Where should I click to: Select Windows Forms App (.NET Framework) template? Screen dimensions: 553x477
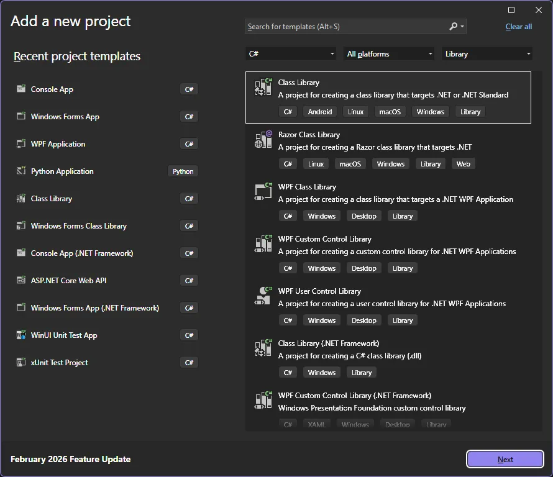107,308
